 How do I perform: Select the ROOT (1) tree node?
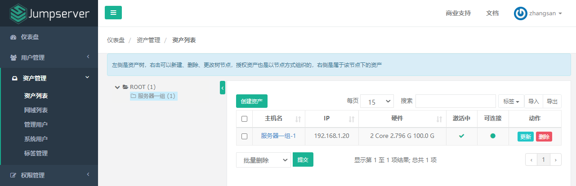point(143,87)
